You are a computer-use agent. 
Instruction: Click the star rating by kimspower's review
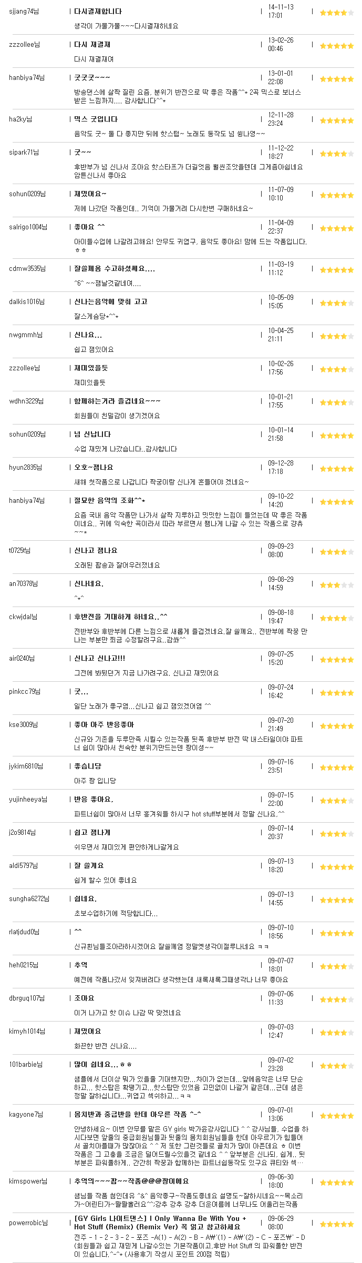(x=337, y=1183)
